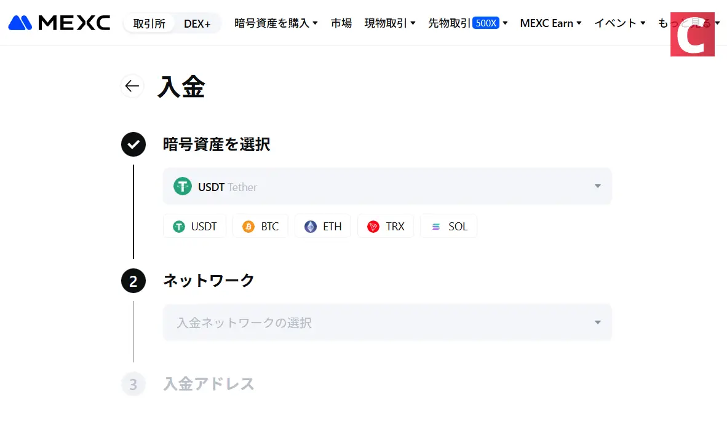Click the back arrow next to 入金
This screenshot has width=727, height=441.
tap(132, 86)
